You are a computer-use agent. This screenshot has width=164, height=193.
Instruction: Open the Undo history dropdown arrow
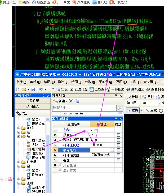[46, 89]
